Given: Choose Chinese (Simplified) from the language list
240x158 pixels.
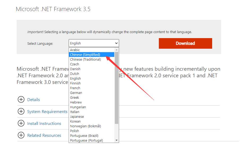Looking at the screenshot, I should point(91,55).
